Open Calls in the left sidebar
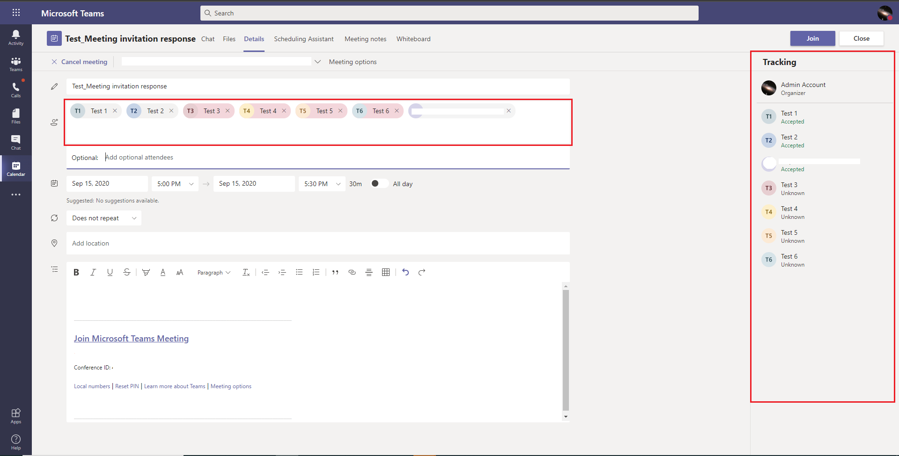The width and height of the screenshot is (899, 456). pyautogui.click(x=16, y=90)
